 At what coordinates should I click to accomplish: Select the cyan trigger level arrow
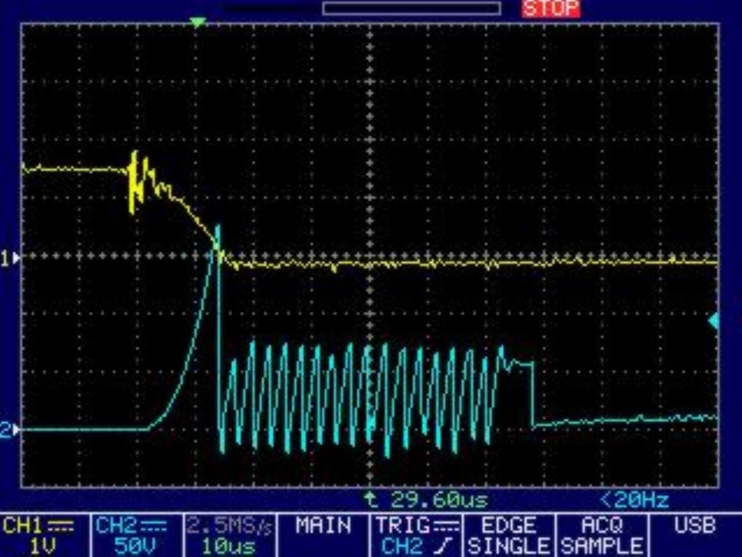pos(714,320)
